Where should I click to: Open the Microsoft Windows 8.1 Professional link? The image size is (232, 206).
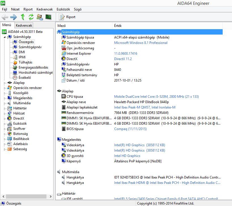click(141, 43)
